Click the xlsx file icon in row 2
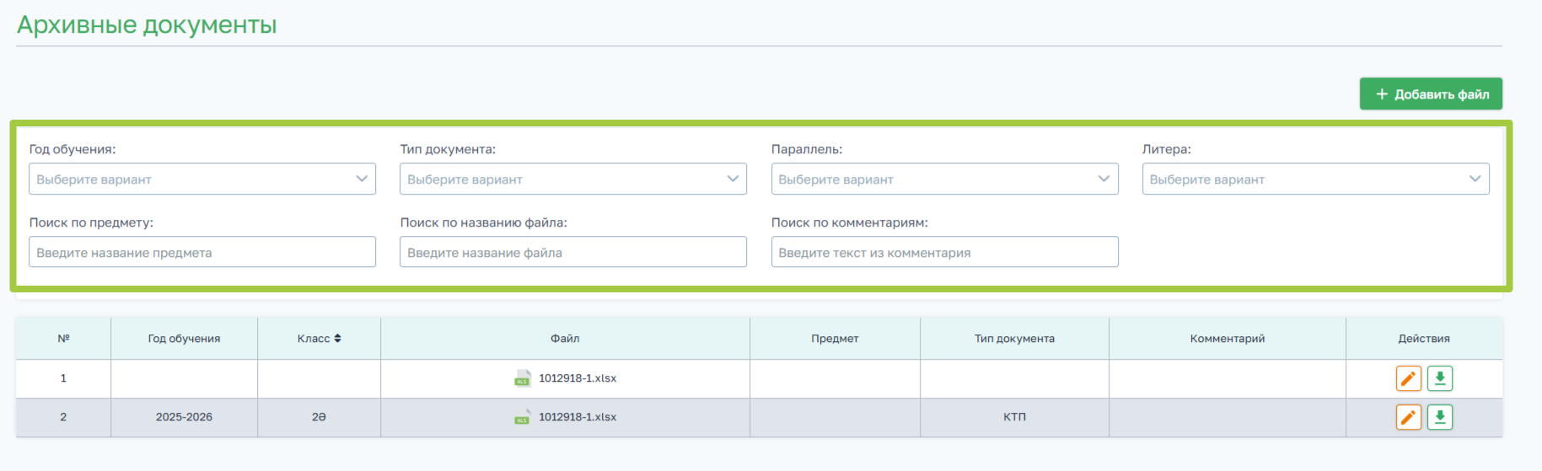1542x471 pixels. pyautogui.click(x=523, y=417)
